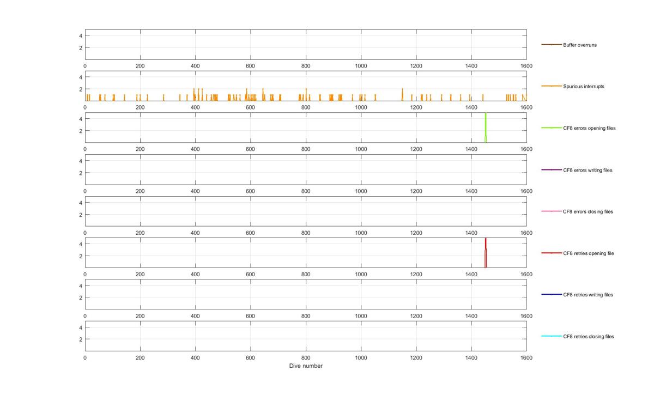The width and height of the screenshot is (654, 395).
Task: Click the brown Buffer overruns legend line
Action: coord(551,45)
